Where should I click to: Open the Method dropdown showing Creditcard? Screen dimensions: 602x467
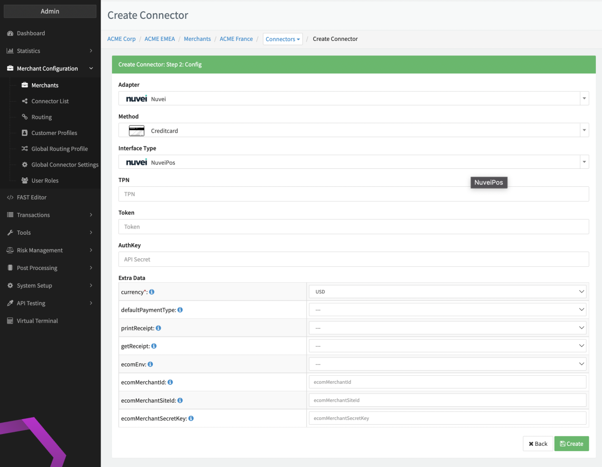click(x=353, y=131)
